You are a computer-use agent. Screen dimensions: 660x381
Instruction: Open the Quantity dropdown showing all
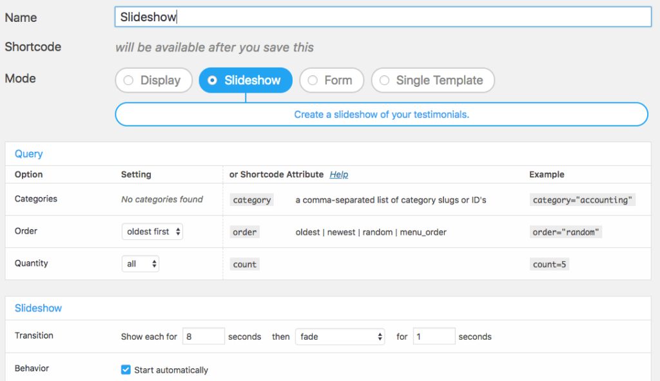tap(140, 263)
